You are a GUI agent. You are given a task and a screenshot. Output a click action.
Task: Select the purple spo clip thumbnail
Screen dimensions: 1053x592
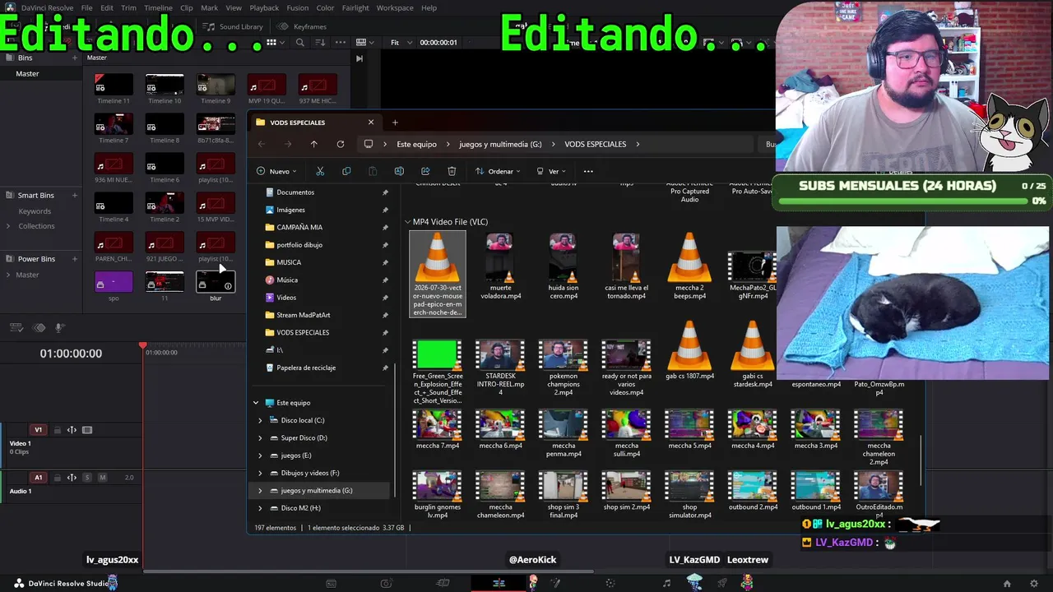point(114,282)
